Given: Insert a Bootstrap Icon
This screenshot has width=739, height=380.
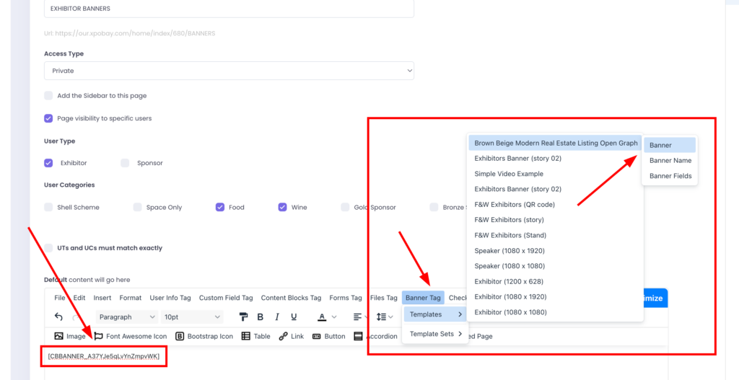Looking at the screenshot, I should tap(204, 336).
